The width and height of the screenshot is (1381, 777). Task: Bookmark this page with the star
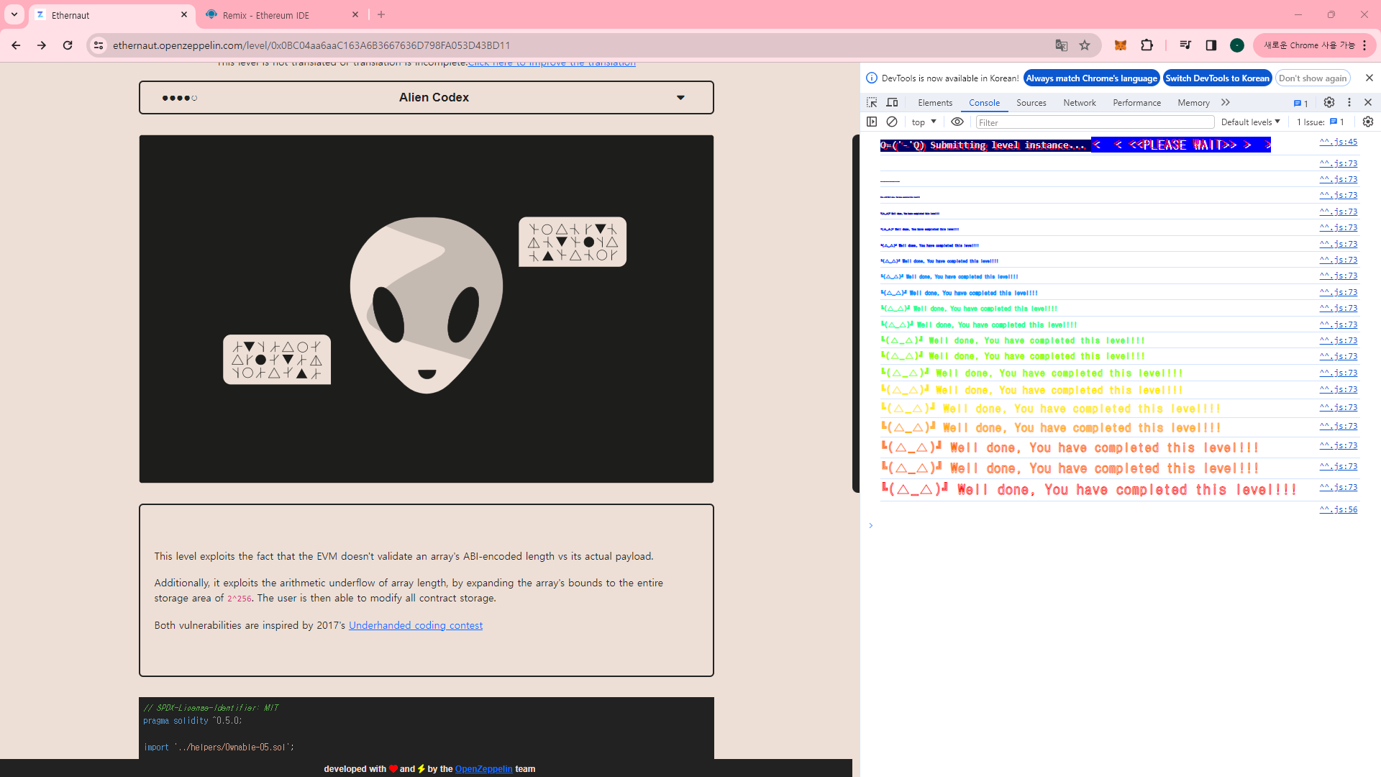tap(1085, 45)
